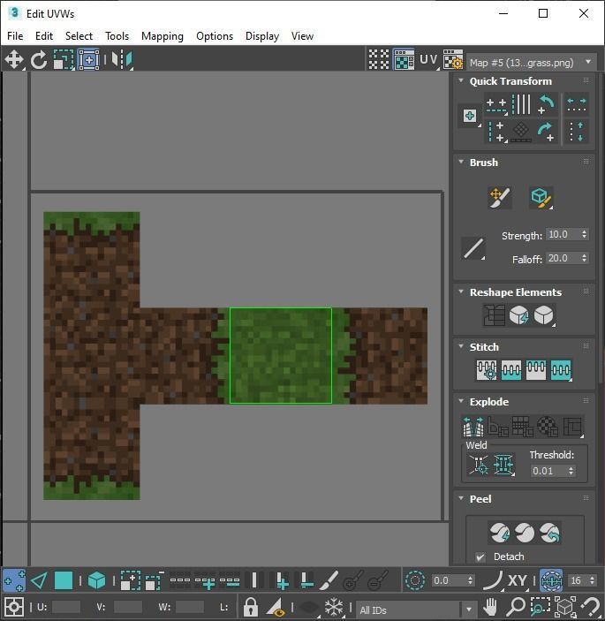Open the All IDs material dropdown
This screenshot has height=621, width=605.
click(x=416, y=610)
